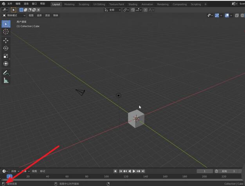Toggle auto keying record button
245x186 pixels.
point(115,171)
